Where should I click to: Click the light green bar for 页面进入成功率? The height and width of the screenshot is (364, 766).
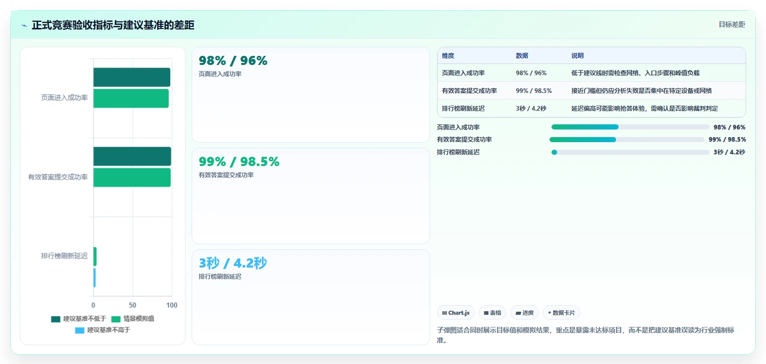(131, 98)
